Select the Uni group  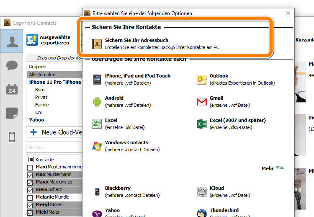(39, 112)
